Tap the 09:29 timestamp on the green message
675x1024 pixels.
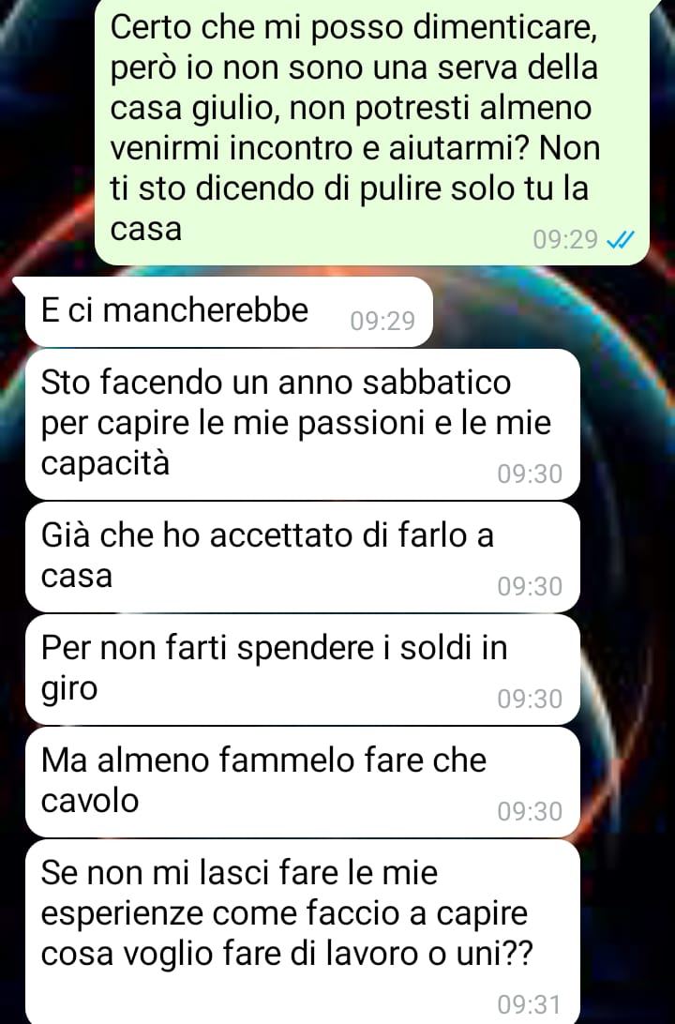(565, 240)
